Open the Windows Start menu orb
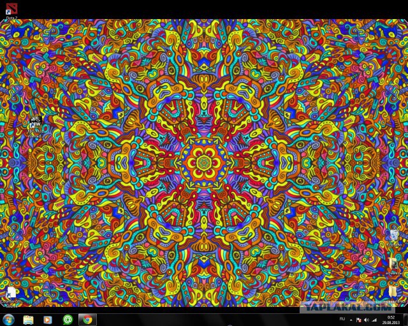This screenshot has height=326, width=408. (8, 320)
